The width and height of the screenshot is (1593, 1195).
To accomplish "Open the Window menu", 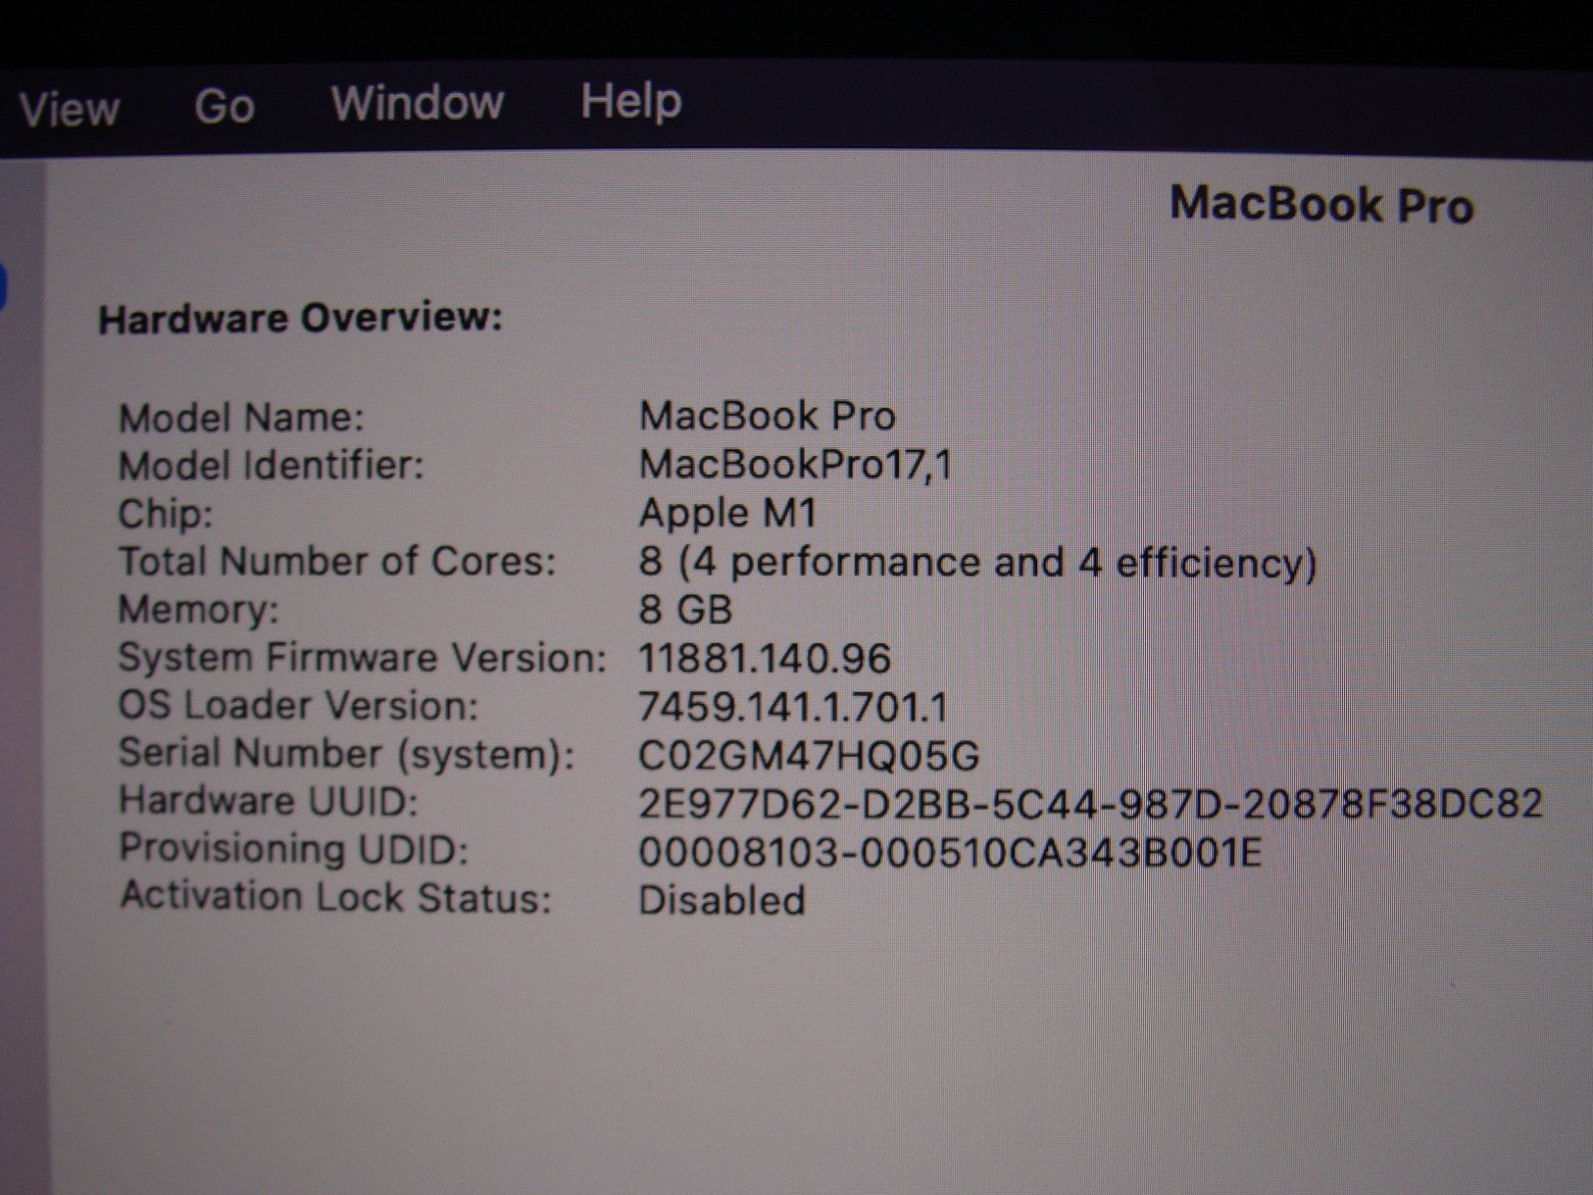I will point(417,103).
